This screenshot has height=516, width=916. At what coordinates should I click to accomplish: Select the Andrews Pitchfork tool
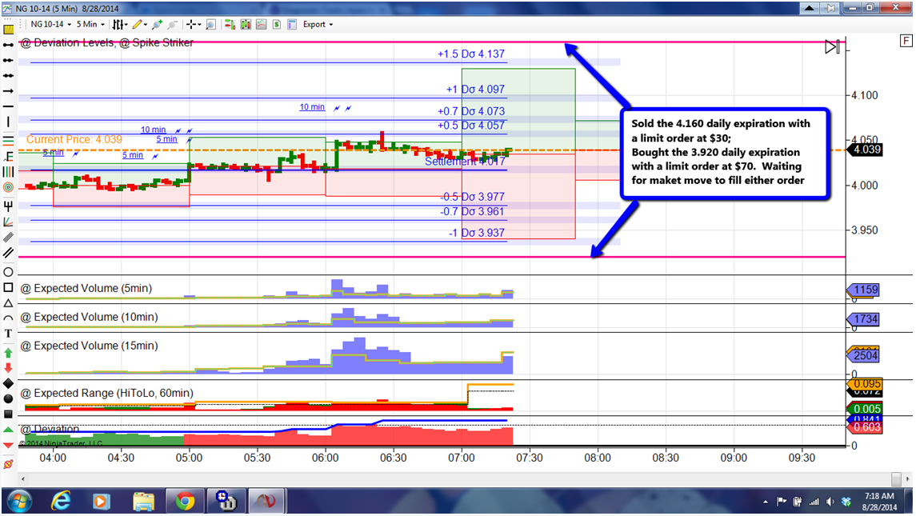click(x=8, y=206)
